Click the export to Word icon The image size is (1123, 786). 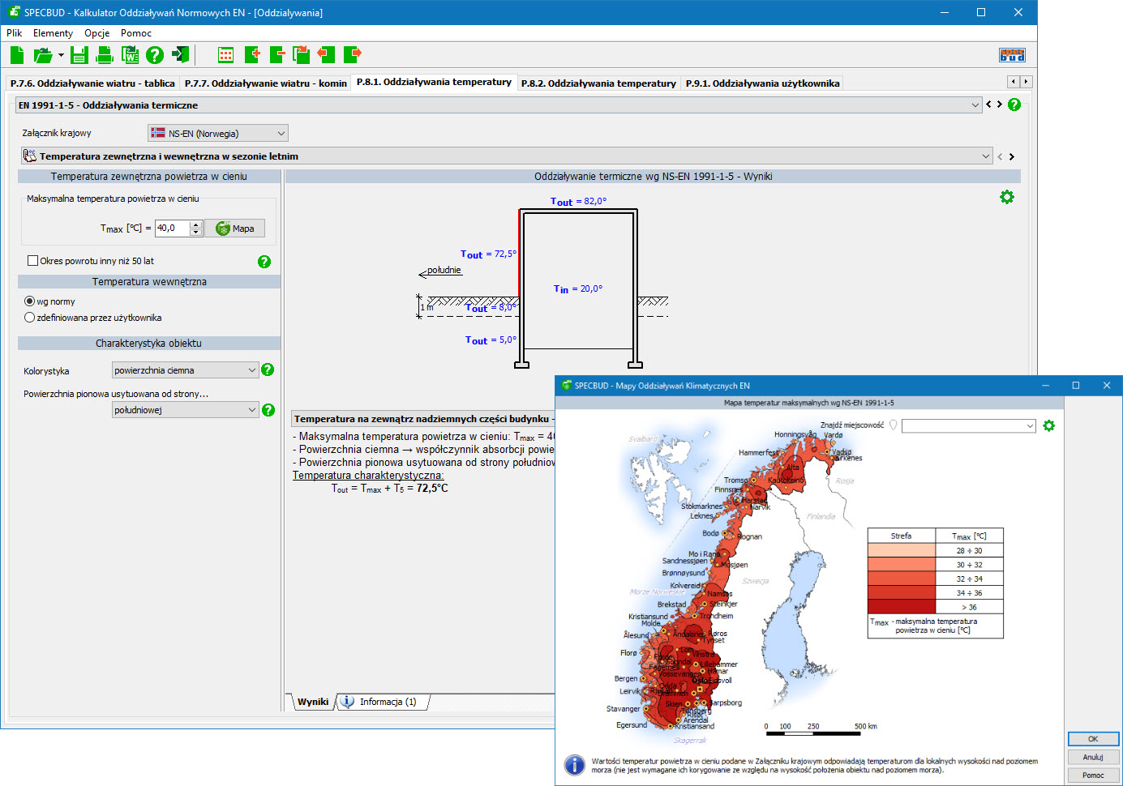130,55
